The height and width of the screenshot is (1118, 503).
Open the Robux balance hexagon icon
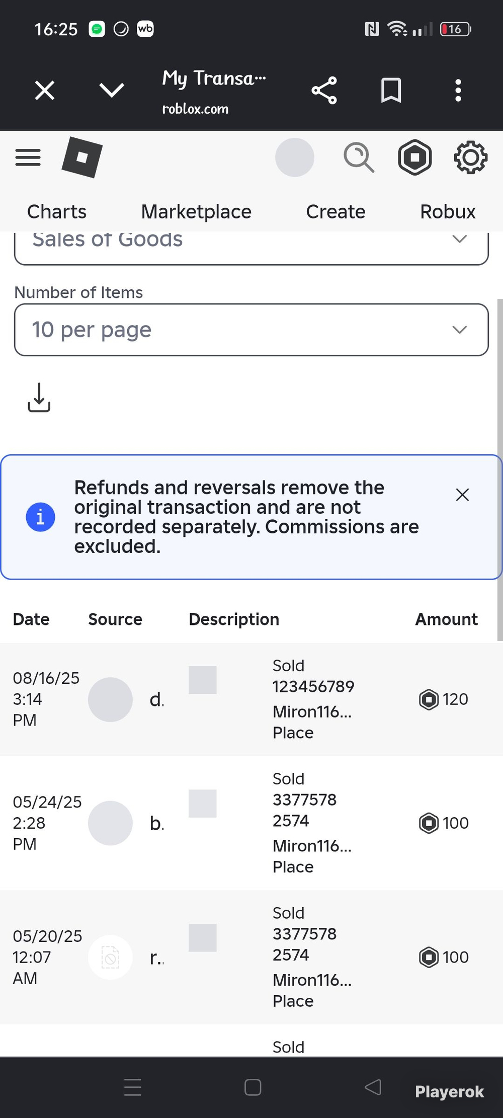point(415,157)
